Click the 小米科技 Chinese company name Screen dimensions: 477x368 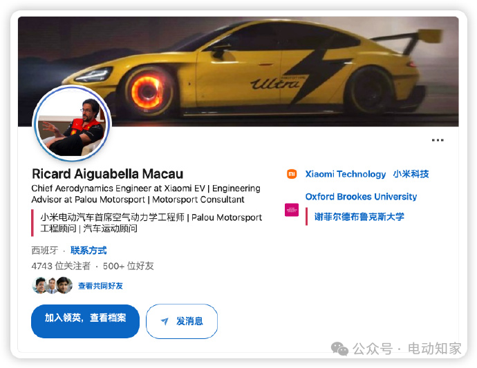point(411,174)
